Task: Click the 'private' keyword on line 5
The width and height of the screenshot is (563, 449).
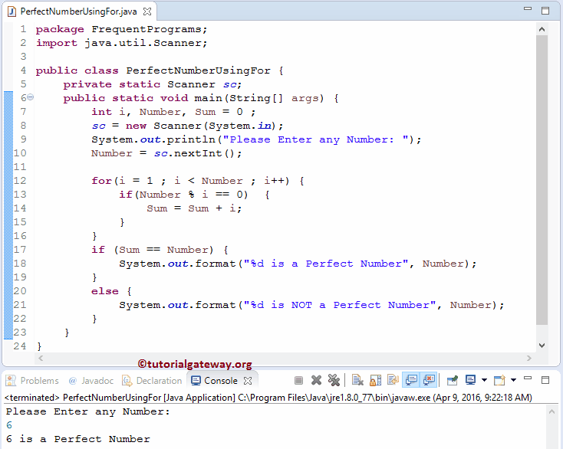Action: point(87,84)
